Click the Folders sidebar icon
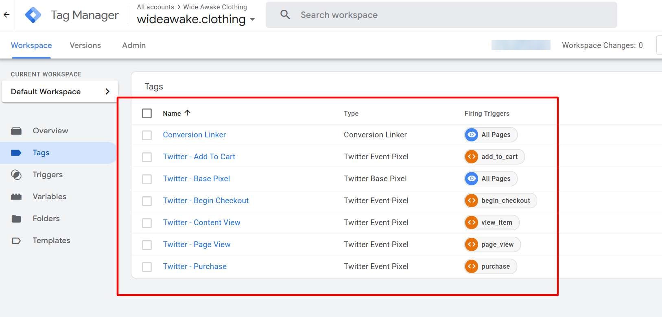Viewport: 662px width, 317px height. click(x=16, y=219)
